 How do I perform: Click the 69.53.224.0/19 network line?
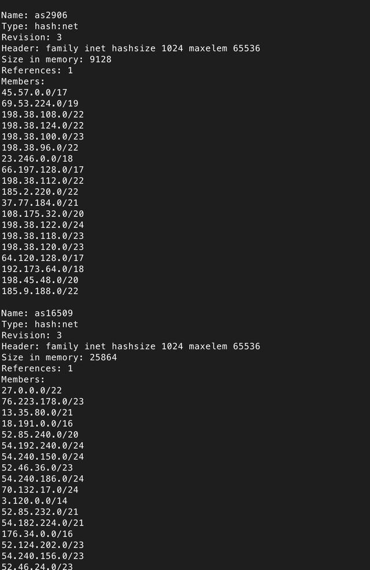pyautogui.click(x=40, y=104)
